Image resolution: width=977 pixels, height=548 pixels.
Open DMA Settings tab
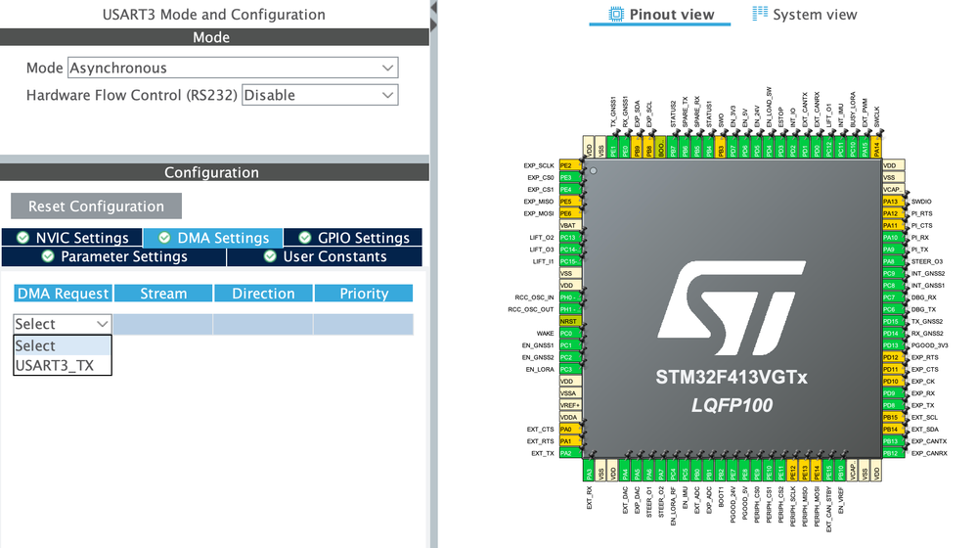213,238
